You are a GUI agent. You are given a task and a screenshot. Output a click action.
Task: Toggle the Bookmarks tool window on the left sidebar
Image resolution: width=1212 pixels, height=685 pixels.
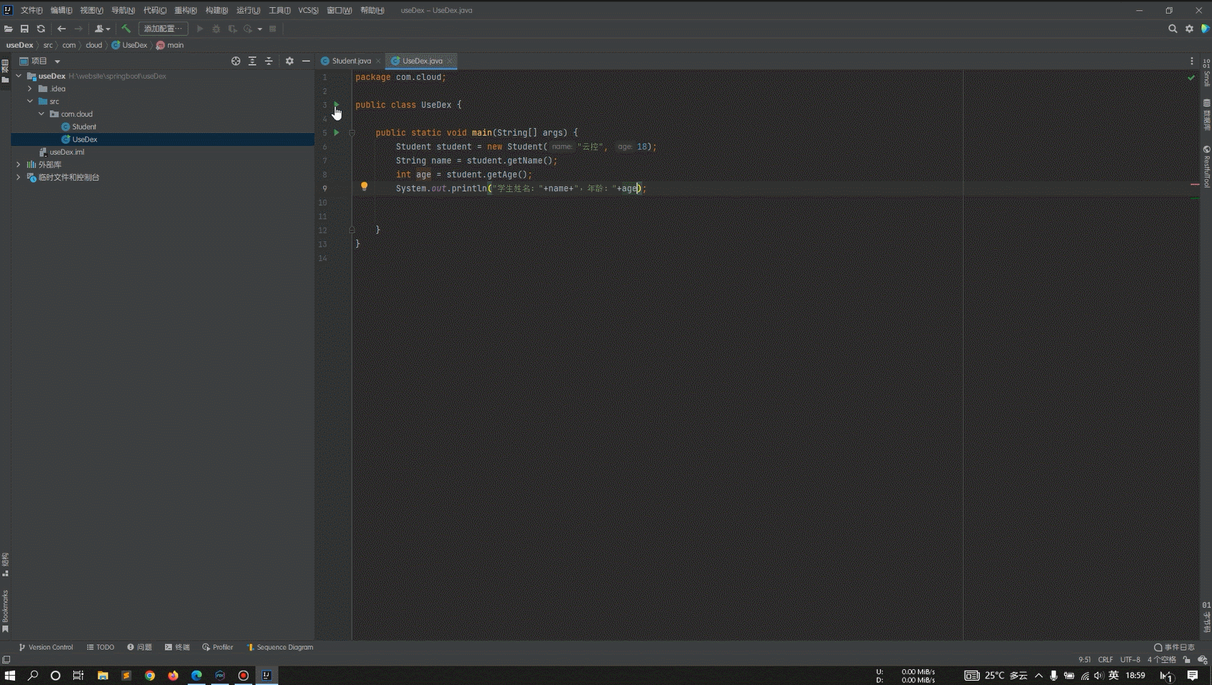click(6, 607)
